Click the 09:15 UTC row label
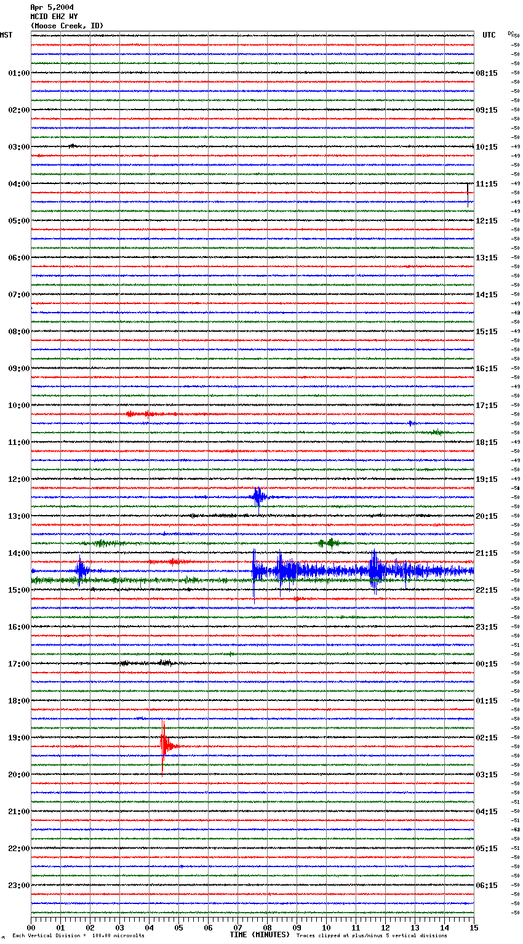This screenshot has height=944, width=523. click(x=487, y=110)
